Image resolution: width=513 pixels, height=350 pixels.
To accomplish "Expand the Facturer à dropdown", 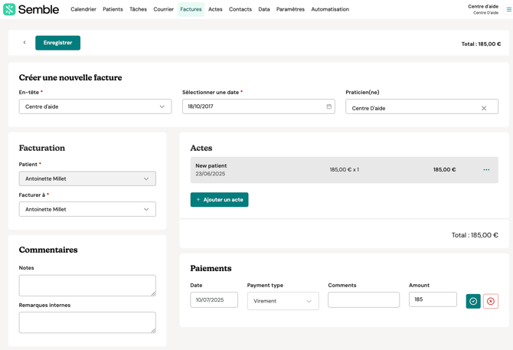I will pos(87,209).
